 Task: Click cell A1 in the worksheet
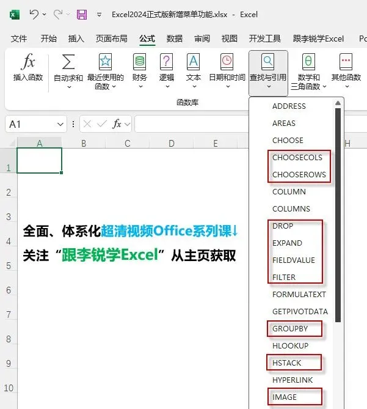[x=39, y=160]
